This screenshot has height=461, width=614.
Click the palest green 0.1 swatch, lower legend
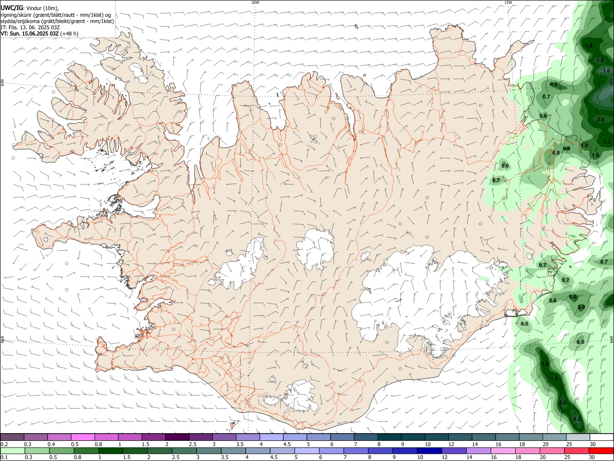[12, 451]
